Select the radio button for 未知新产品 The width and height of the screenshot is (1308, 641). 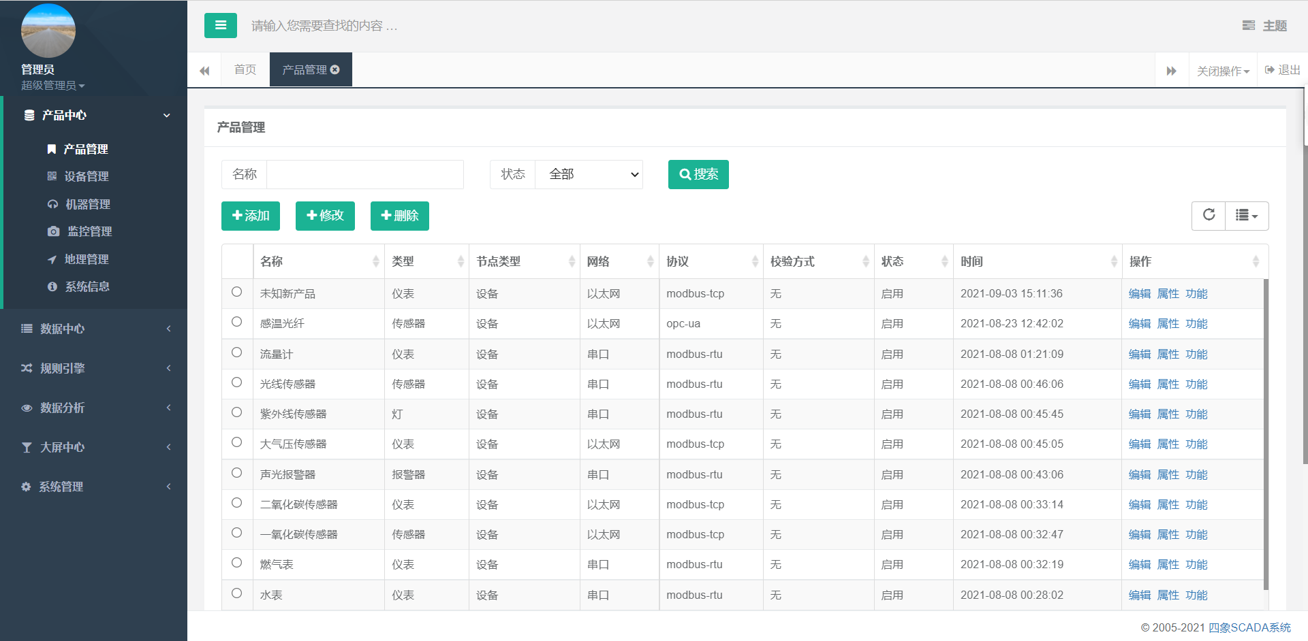[x=236, y=292]
